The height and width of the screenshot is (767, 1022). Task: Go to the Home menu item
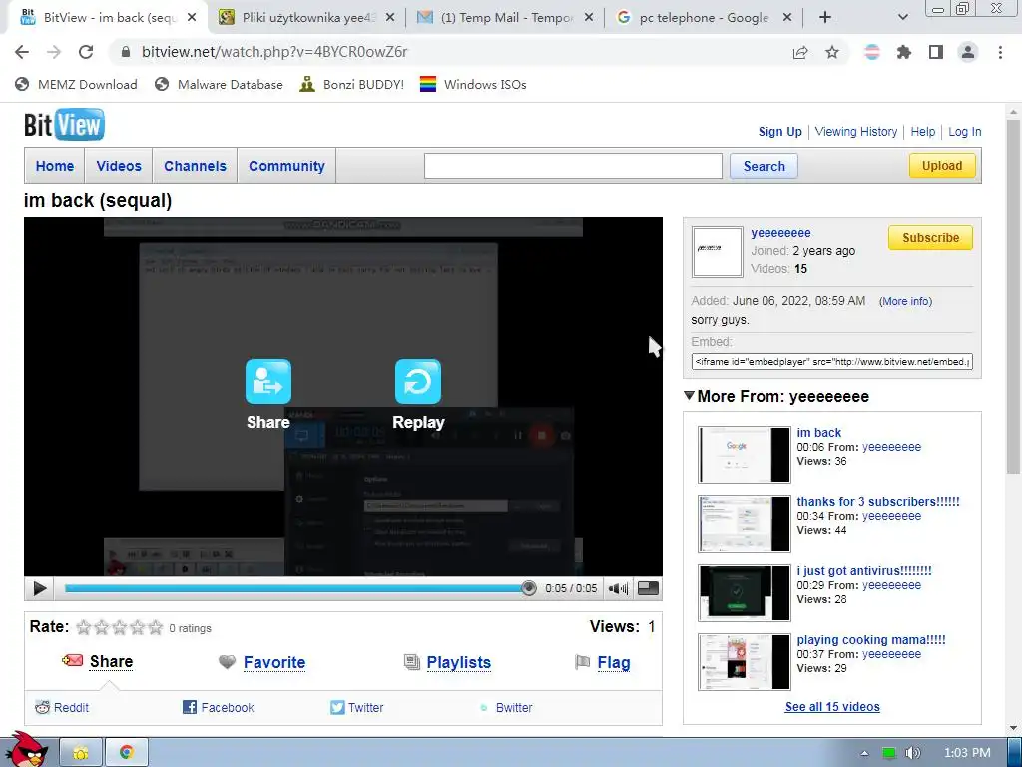click(55, 166)
